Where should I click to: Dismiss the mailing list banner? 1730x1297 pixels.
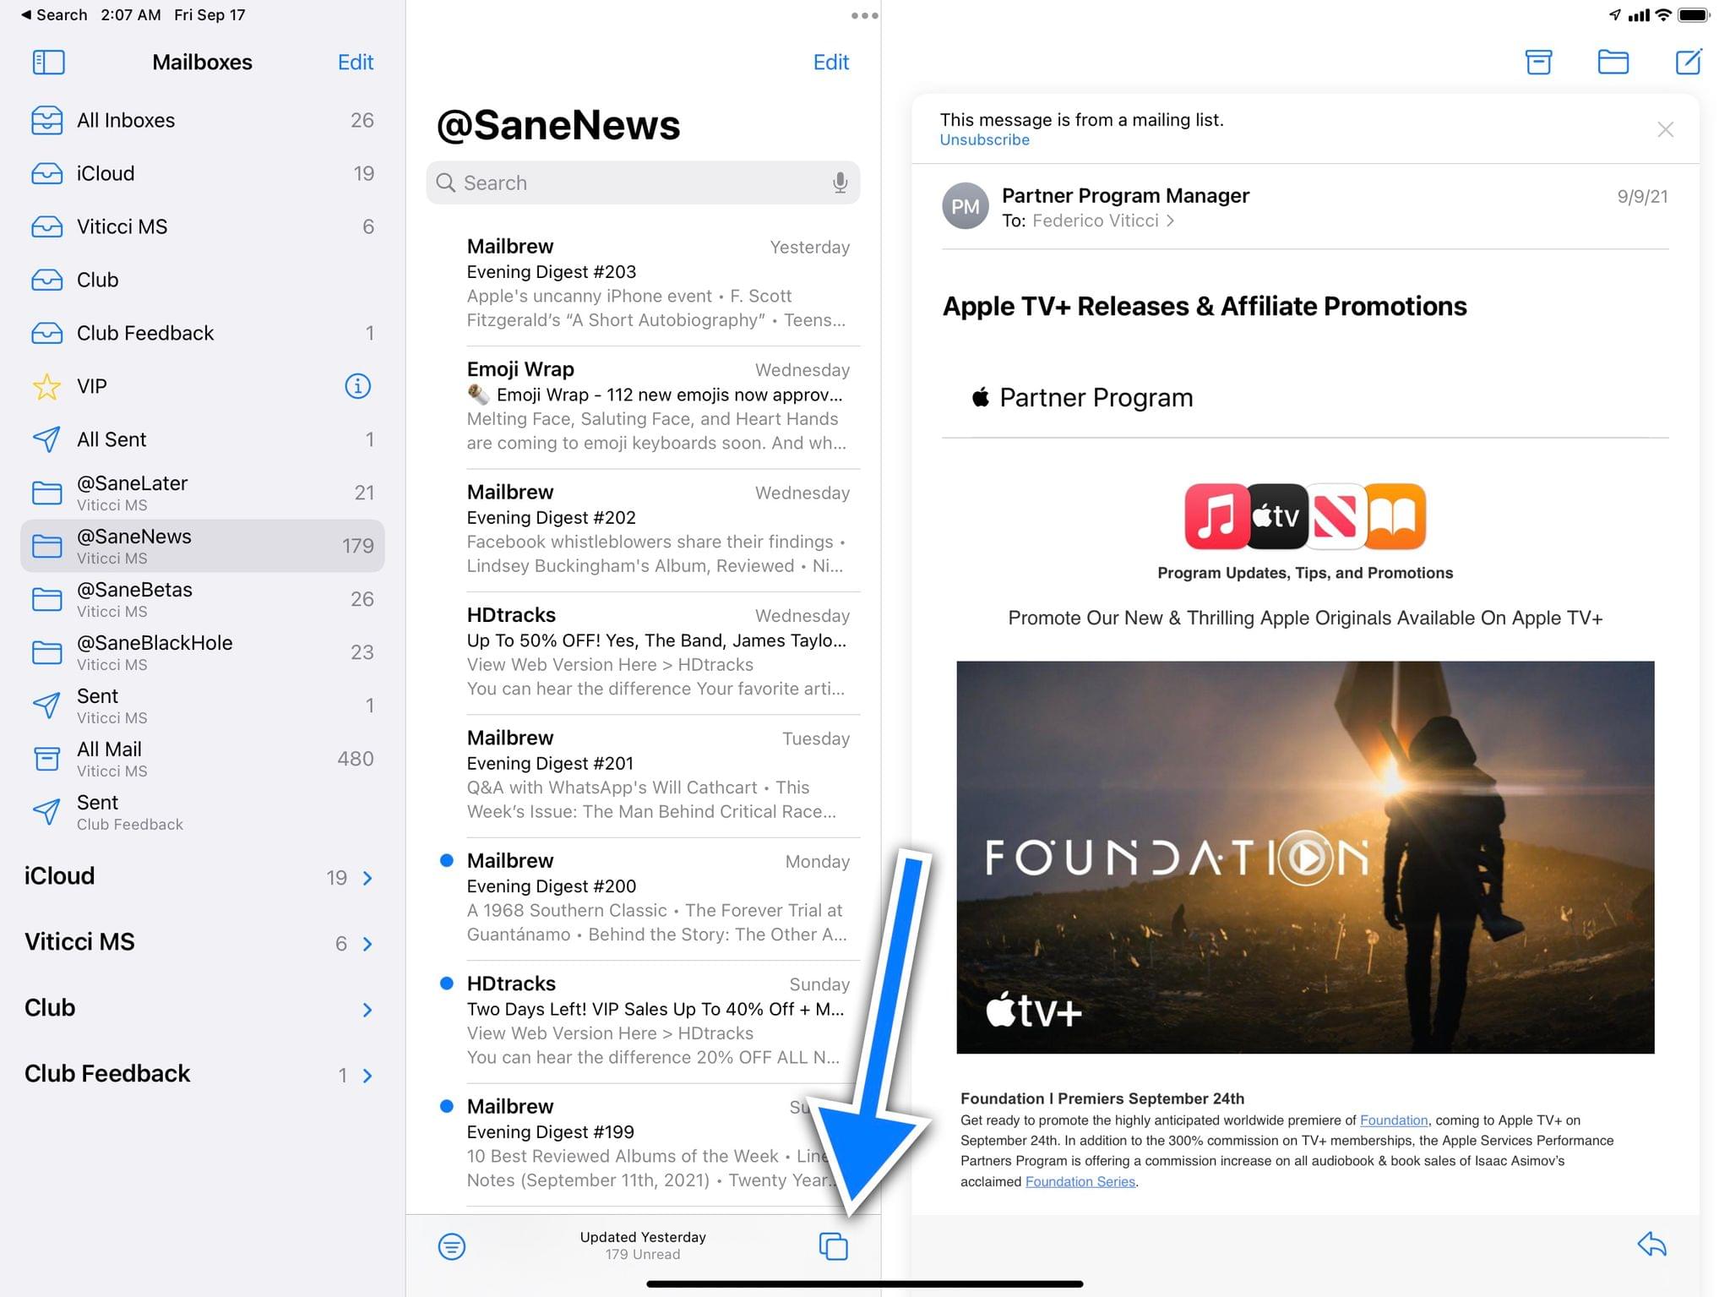click(1665, 129)
